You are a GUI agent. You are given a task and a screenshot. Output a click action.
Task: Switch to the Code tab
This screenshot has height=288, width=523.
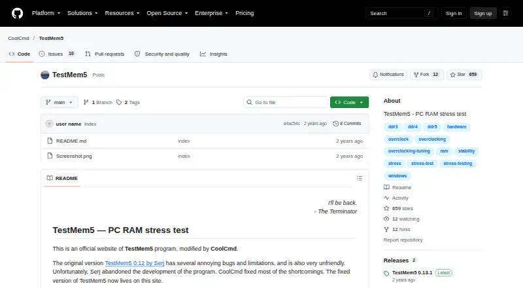coord(20,54)
